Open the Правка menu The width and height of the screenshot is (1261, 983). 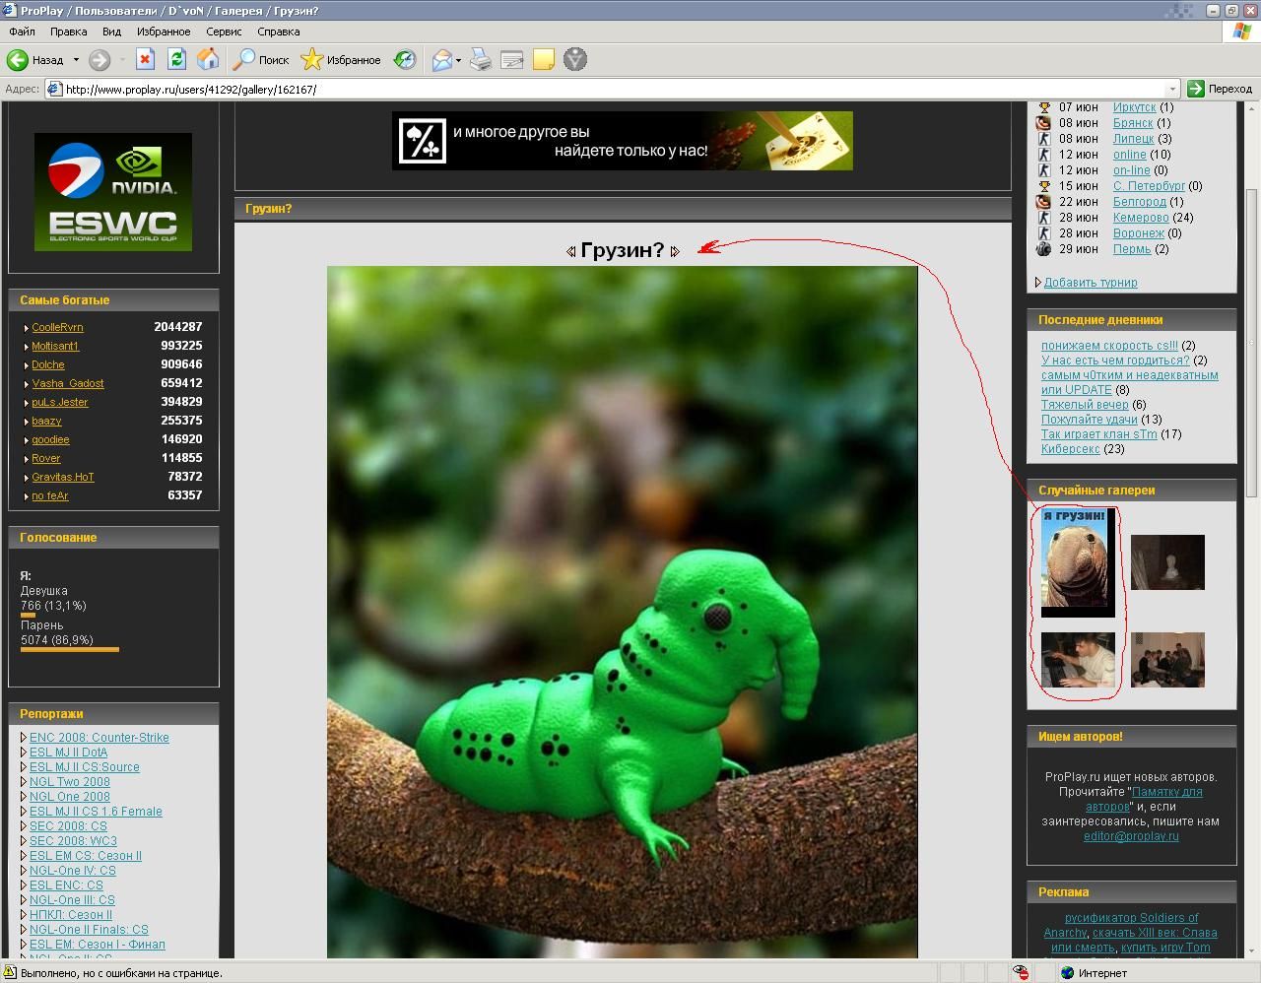pyautogui.click(x=69, y=32)
